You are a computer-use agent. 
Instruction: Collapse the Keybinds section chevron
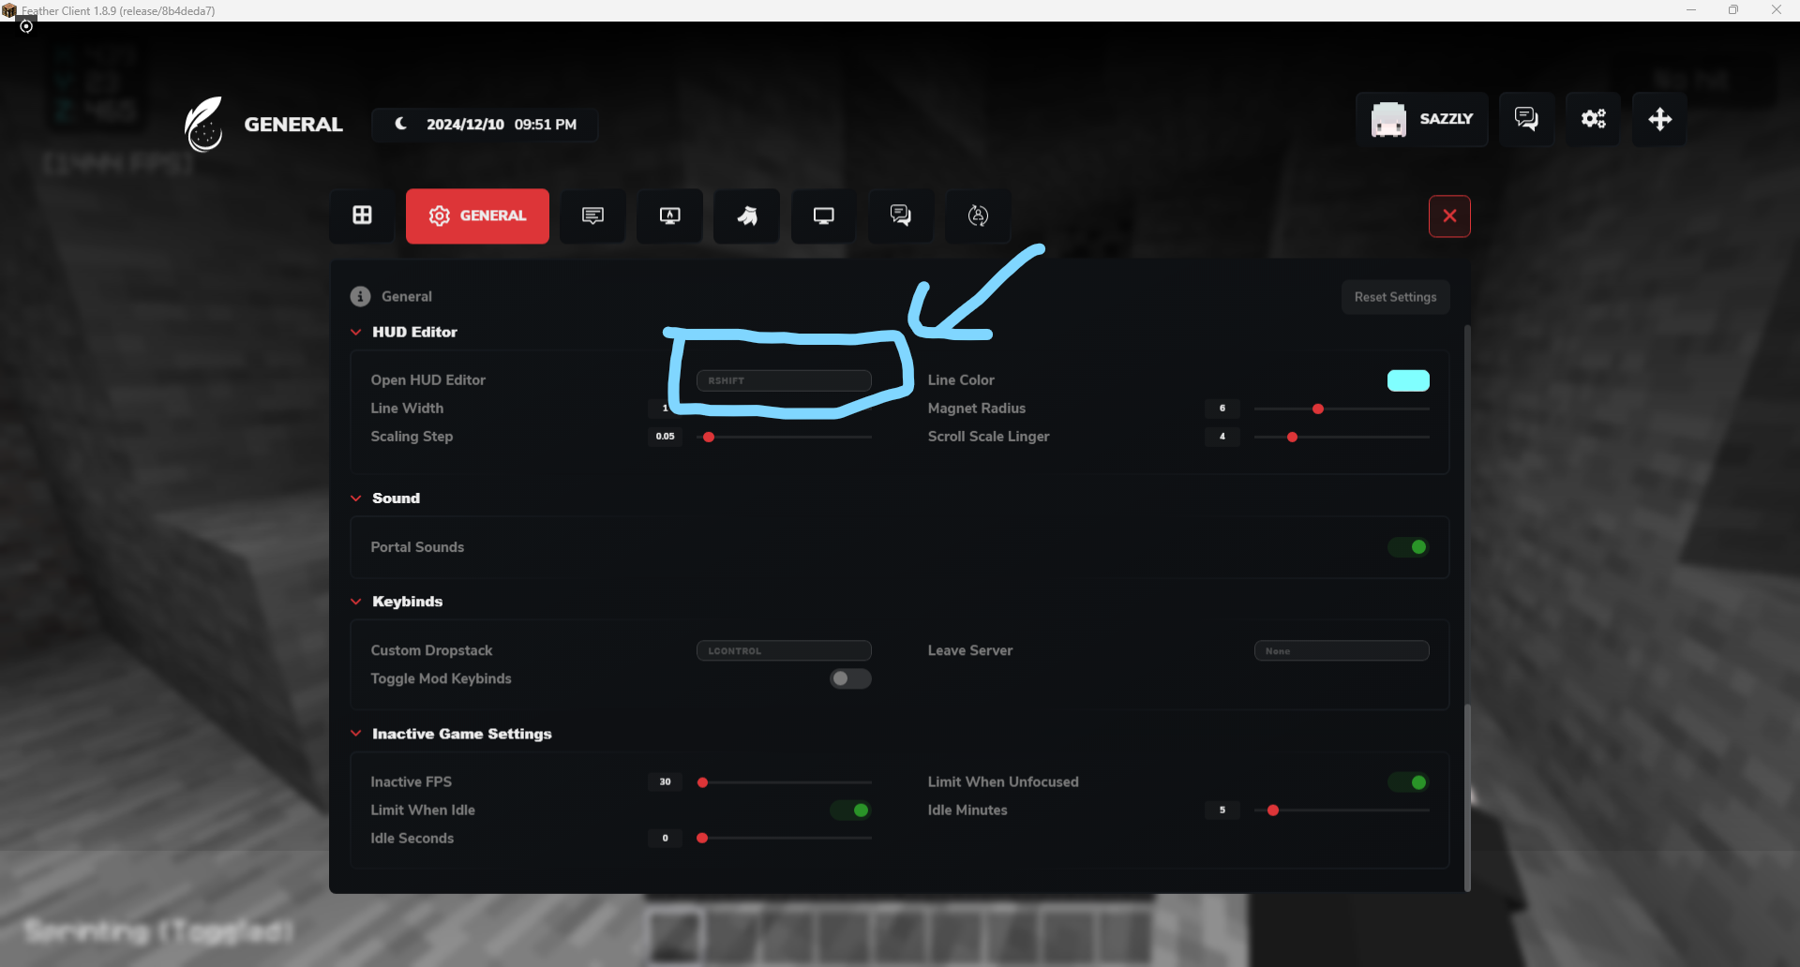(x=356, y=602)
